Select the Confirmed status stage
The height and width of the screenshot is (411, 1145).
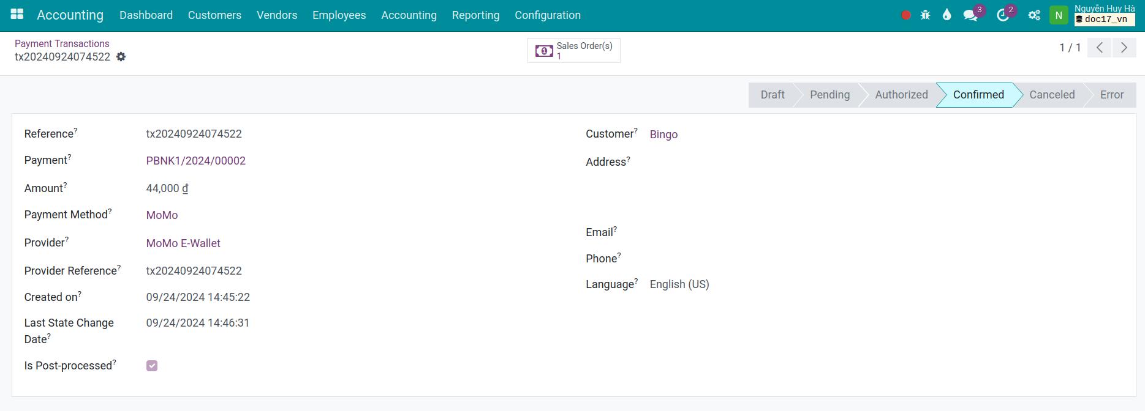[978, 95]
